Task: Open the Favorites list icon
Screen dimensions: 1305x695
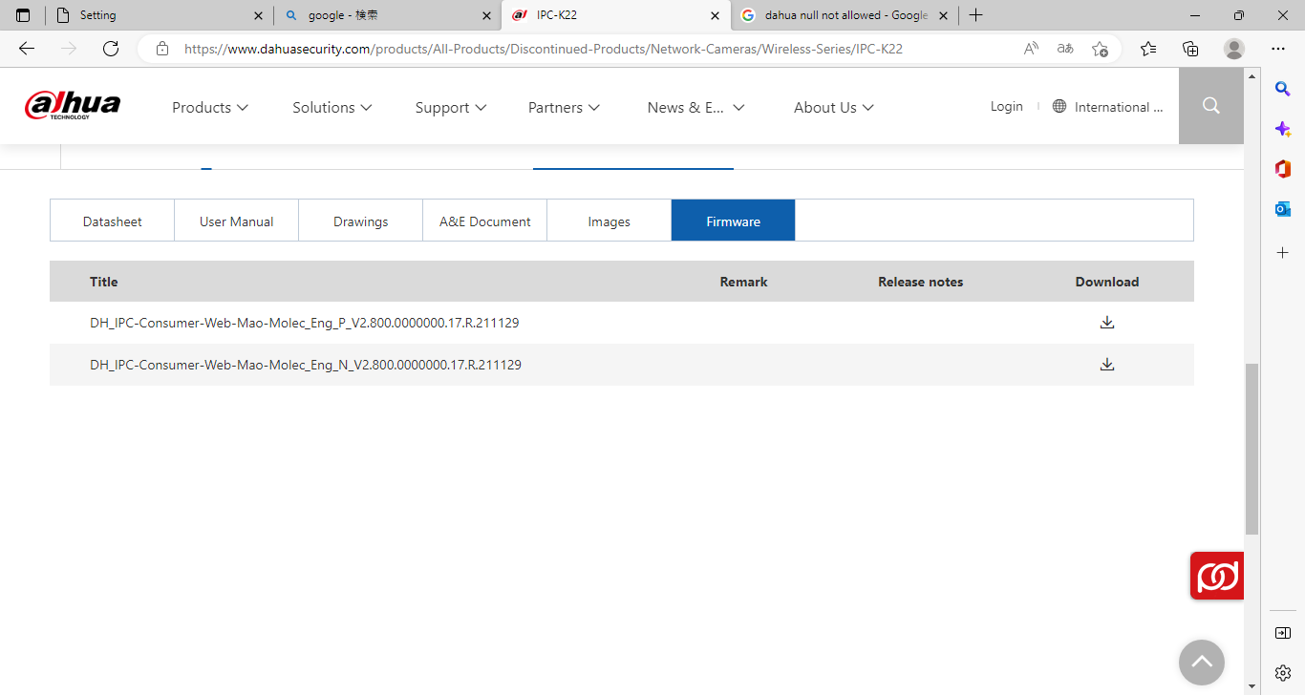Action: [1148, 49]
